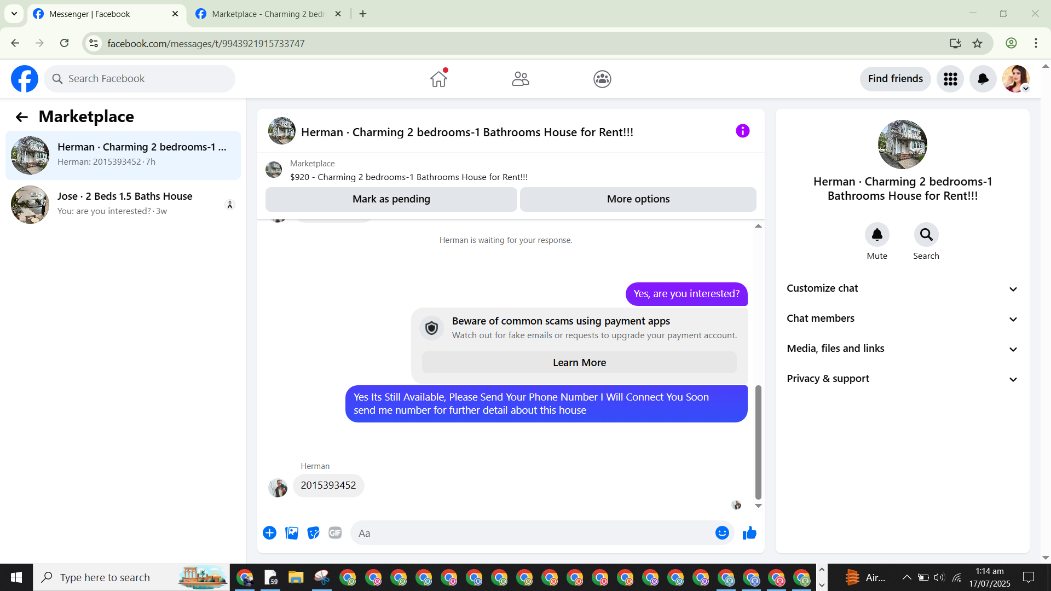
Task: Open Chrome's three-dot menu
Action: click(1036, 43)
